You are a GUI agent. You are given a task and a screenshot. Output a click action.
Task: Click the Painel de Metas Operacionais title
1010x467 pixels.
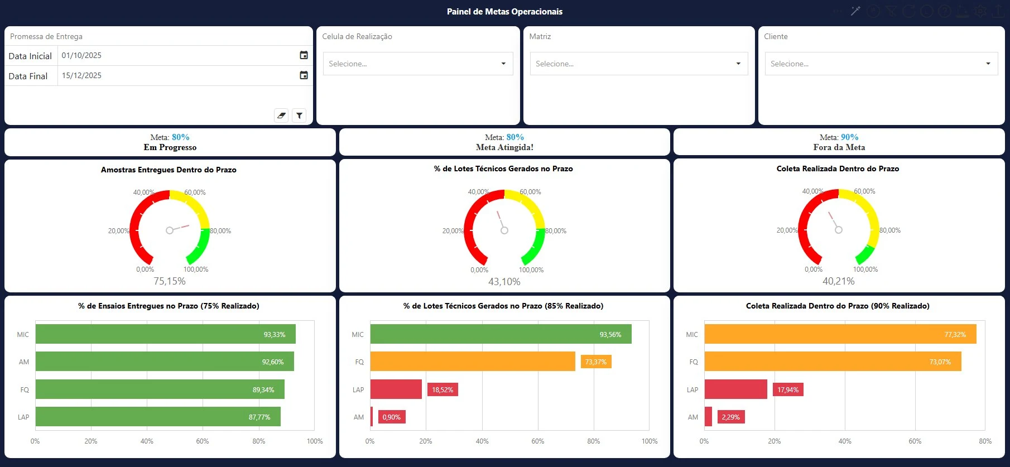click(x=504, y=11)
